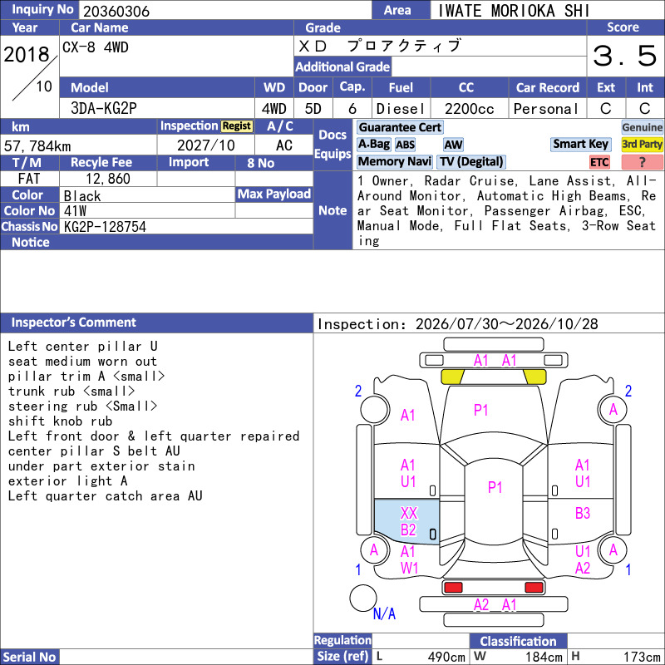The width and height of the screenshot is (665, 665).
Task: Select the length value 490cm
Action: pos(446,657)
